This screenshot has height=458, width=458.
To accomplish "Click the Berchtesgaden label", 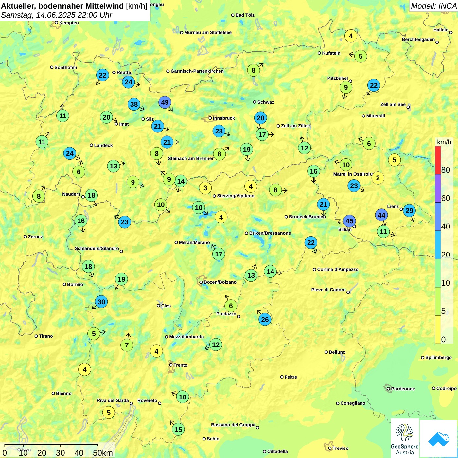I will pyautogui.click(x=418, y=39).
